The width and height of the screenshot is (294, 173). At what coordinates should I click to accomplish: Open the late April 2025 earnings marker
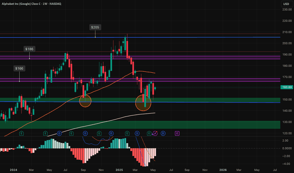(x=149, y=133)
